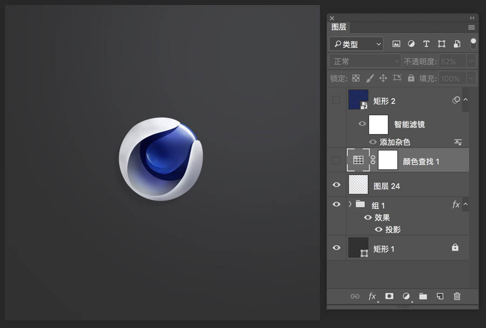The image size is (486, 328).
Task: Open the layers panel options menu
Action: [x=471, y=27]
